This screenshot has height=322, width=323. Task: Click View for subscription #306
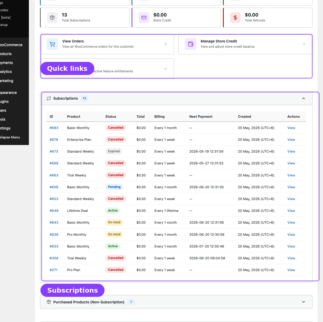291,258
